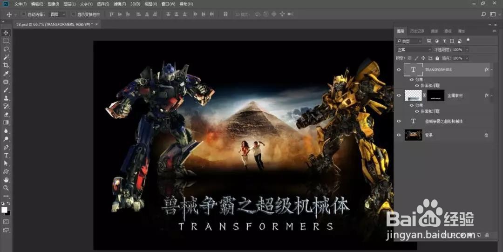Select the Blur tool
Screen dimensions: 503x252
pyautogui.click(x=6, y=131)
